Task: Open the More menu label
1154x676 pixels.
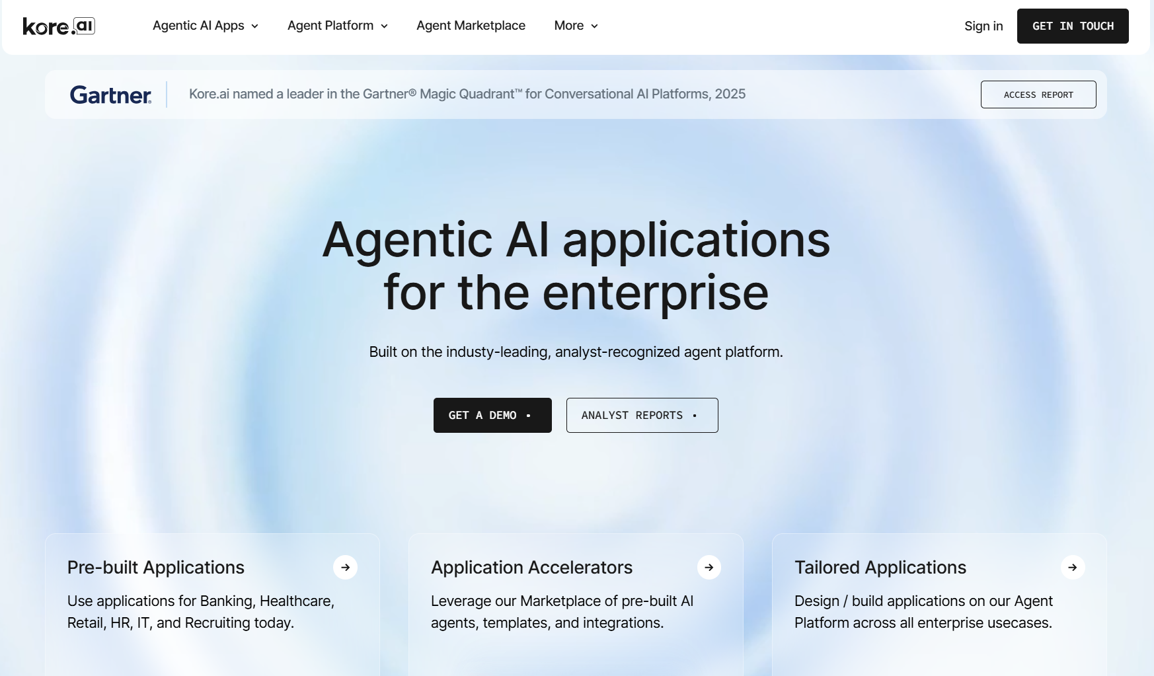Action: click(x=569, y=26)
